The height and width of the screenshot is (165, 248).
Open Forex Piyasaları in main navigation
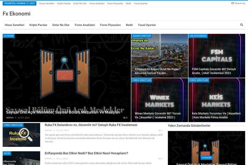pyautogui.click(x=110, y=25)
